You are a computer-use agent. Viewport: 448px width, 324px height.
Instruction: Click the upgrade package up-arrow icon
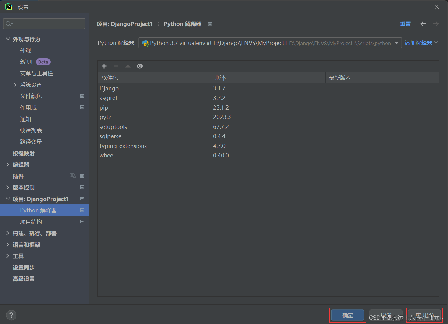point(128,66)
